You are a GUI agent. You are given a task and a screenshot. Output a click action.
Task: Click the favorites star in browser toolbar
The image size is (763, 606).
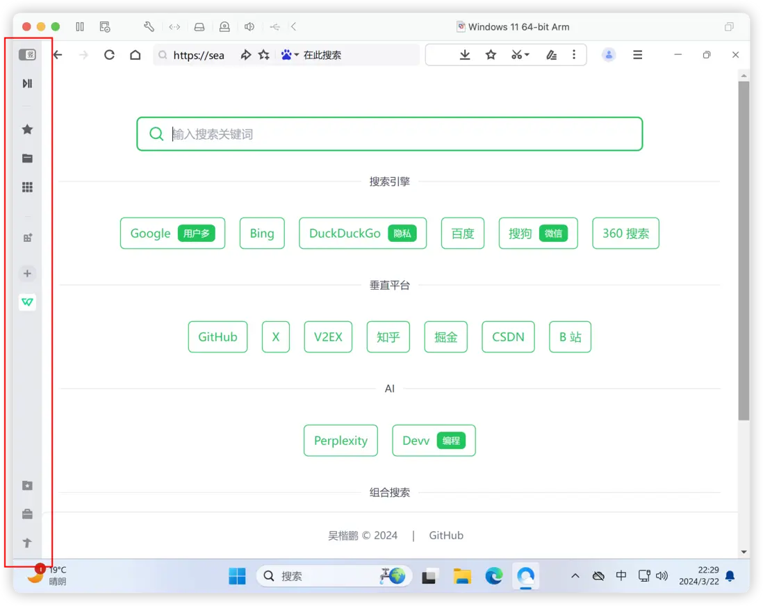[x=491, y=55]
